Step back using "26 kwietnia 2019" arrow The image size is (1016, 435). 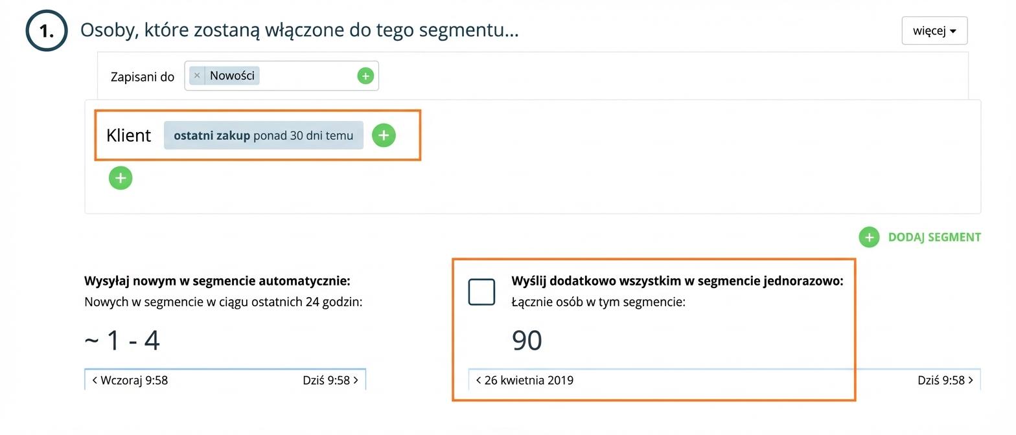point(479,381)
